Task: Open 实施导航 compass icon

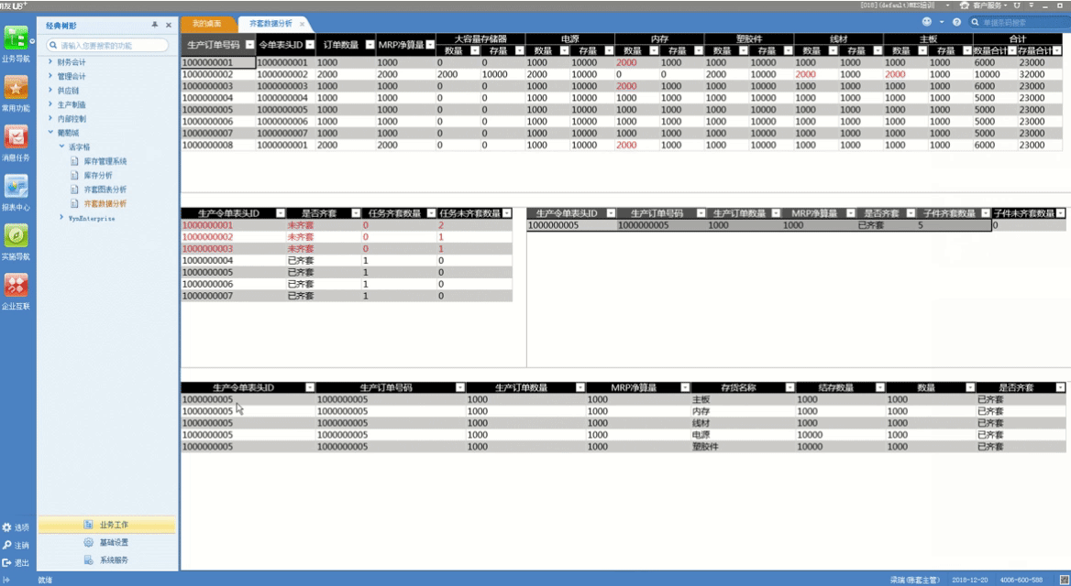Action: point(16,242)
